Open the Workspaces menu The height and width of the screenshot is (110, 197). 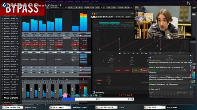[x=69, y=1]
